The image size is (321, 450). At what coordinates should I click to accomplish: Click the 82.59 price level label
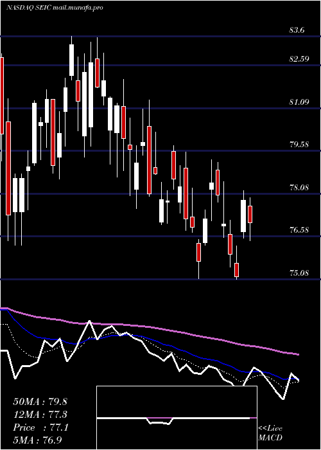pos(299,59)
